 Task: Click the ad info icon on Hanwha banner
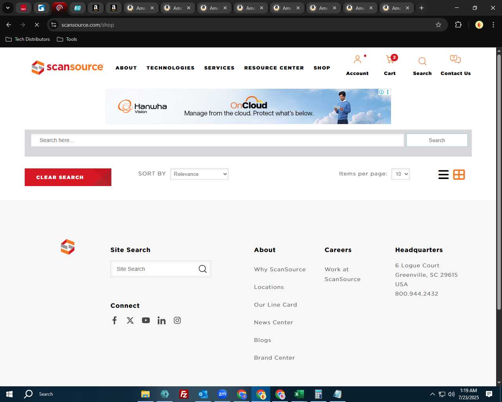pyautogui.click(x=381, y=92)
